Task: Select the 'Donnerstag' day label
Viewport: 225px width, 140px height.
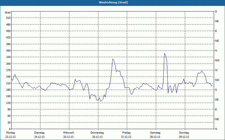Action: [x=97, y=133]
